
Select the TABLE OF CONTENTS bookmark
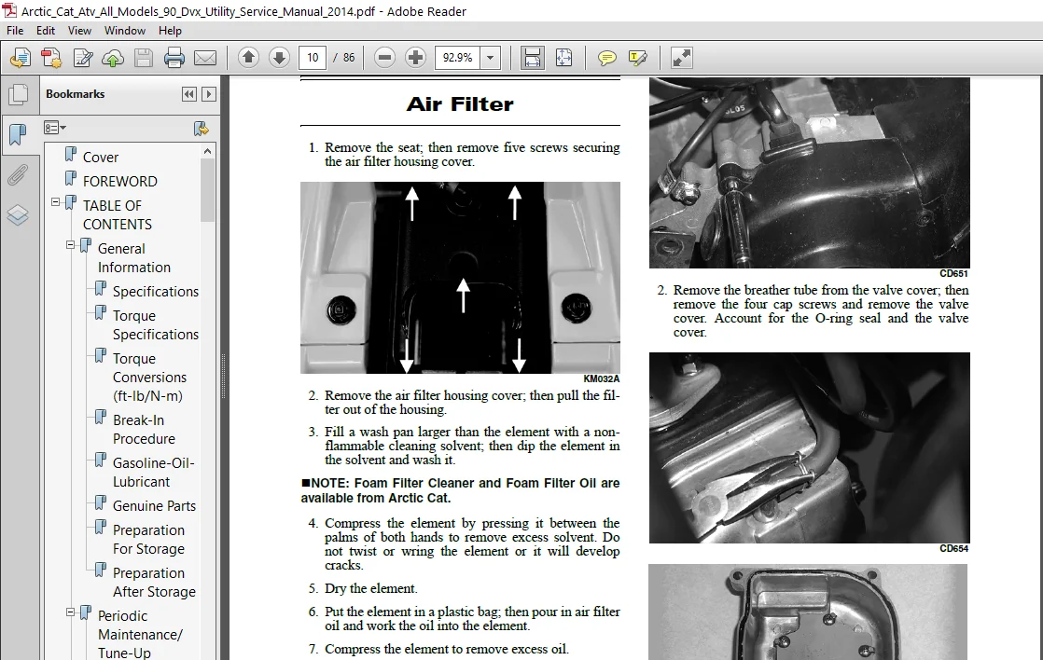tap(117, 214)
